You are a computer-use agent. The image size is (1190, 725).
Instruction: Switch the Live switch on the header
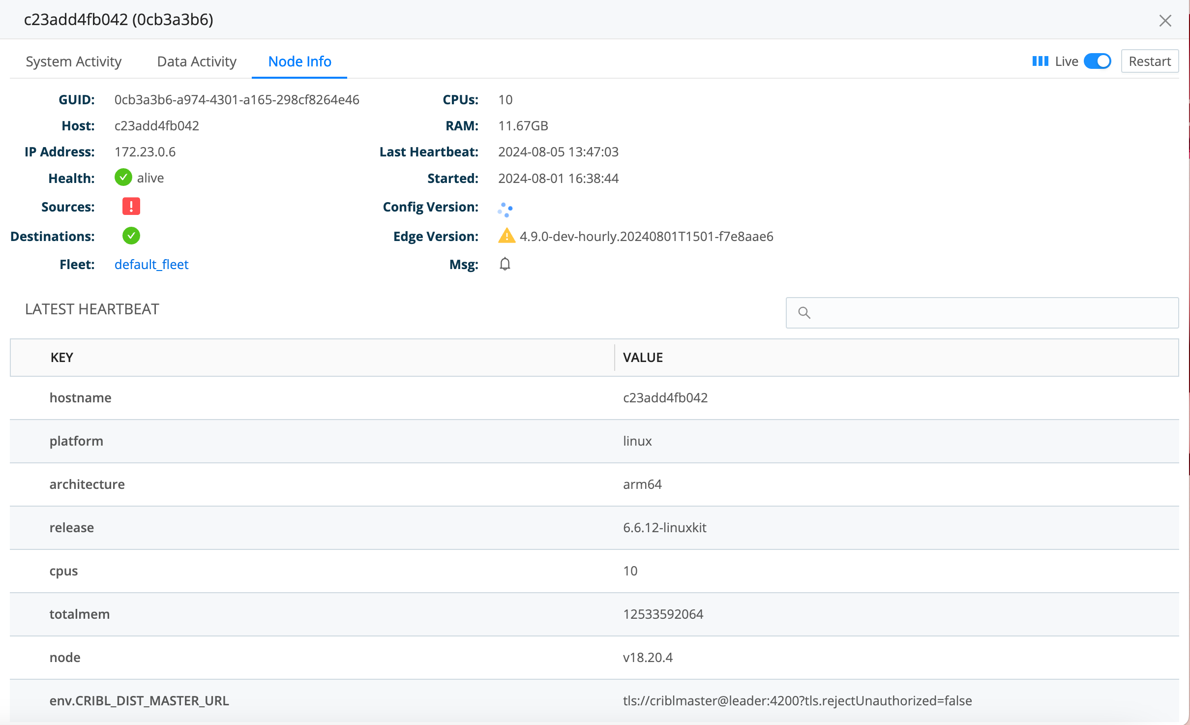click(x=1097, y=61)
